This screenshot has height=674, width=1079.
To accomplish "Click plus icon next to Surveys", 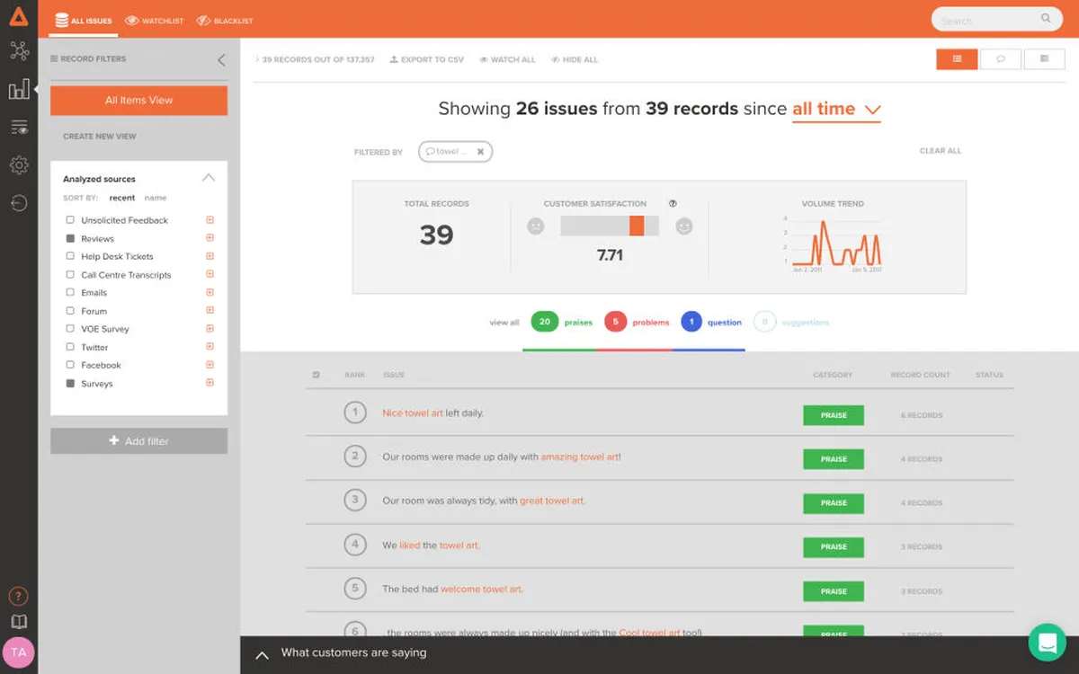I will point(210,383).
